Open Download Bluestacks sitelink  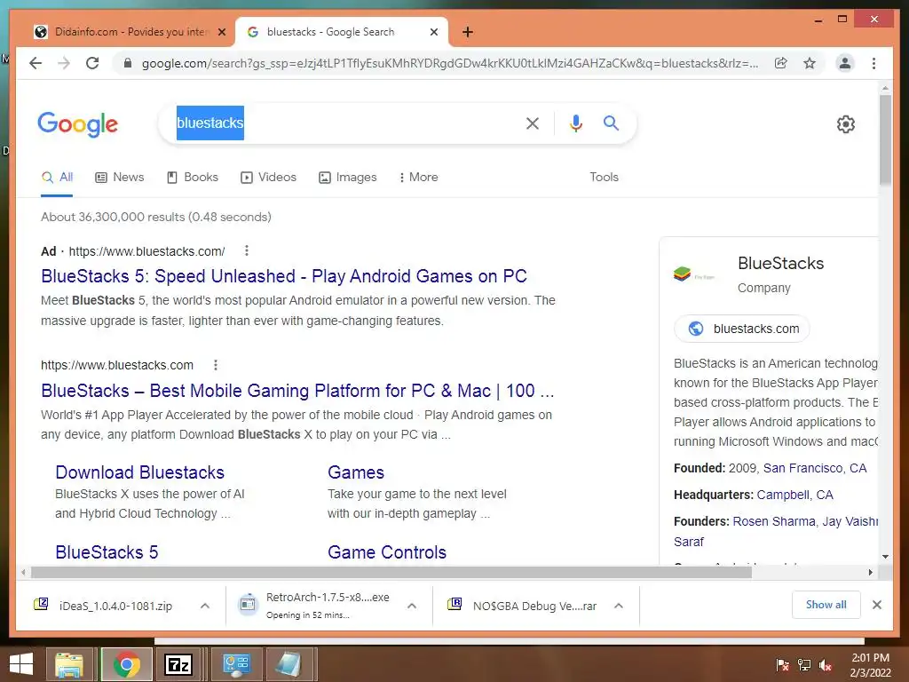139,472
